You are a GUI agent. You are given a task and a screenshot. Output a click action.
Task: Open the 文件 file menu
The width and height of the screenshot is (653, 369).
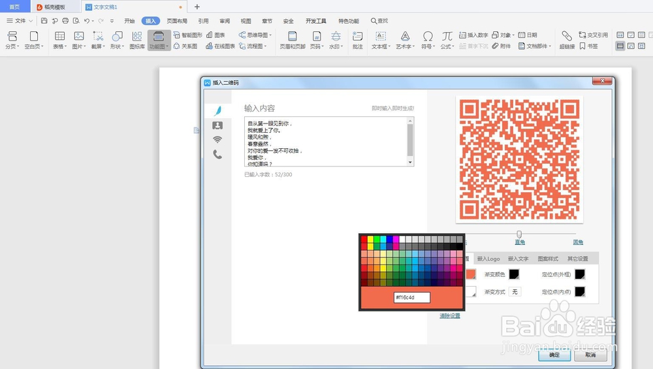point(19,20)
